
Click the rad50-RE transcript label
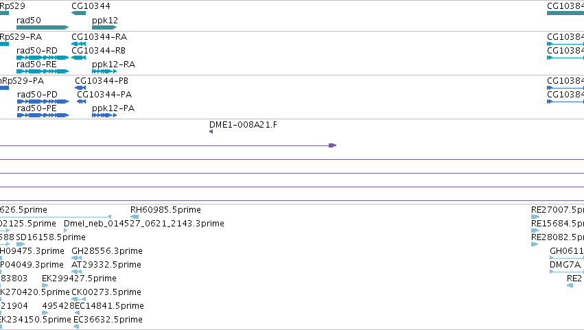(36, 64)
